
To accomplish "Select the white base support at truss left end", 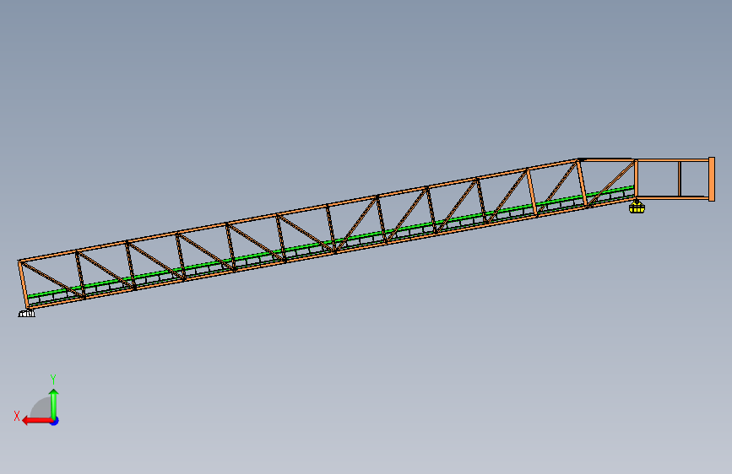I will (x=27, y=314).
